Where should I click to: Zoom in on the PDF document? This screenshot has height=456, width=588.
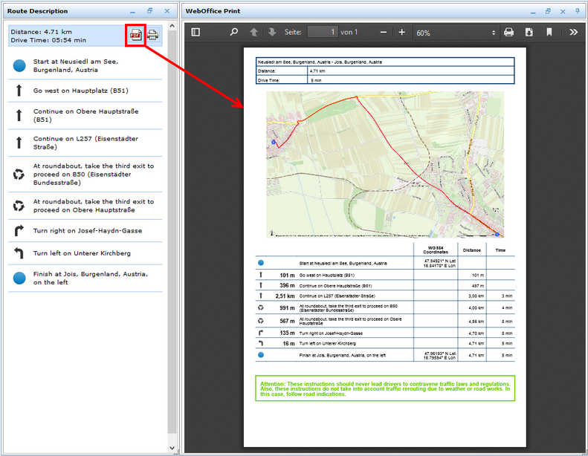pos(402,33)
